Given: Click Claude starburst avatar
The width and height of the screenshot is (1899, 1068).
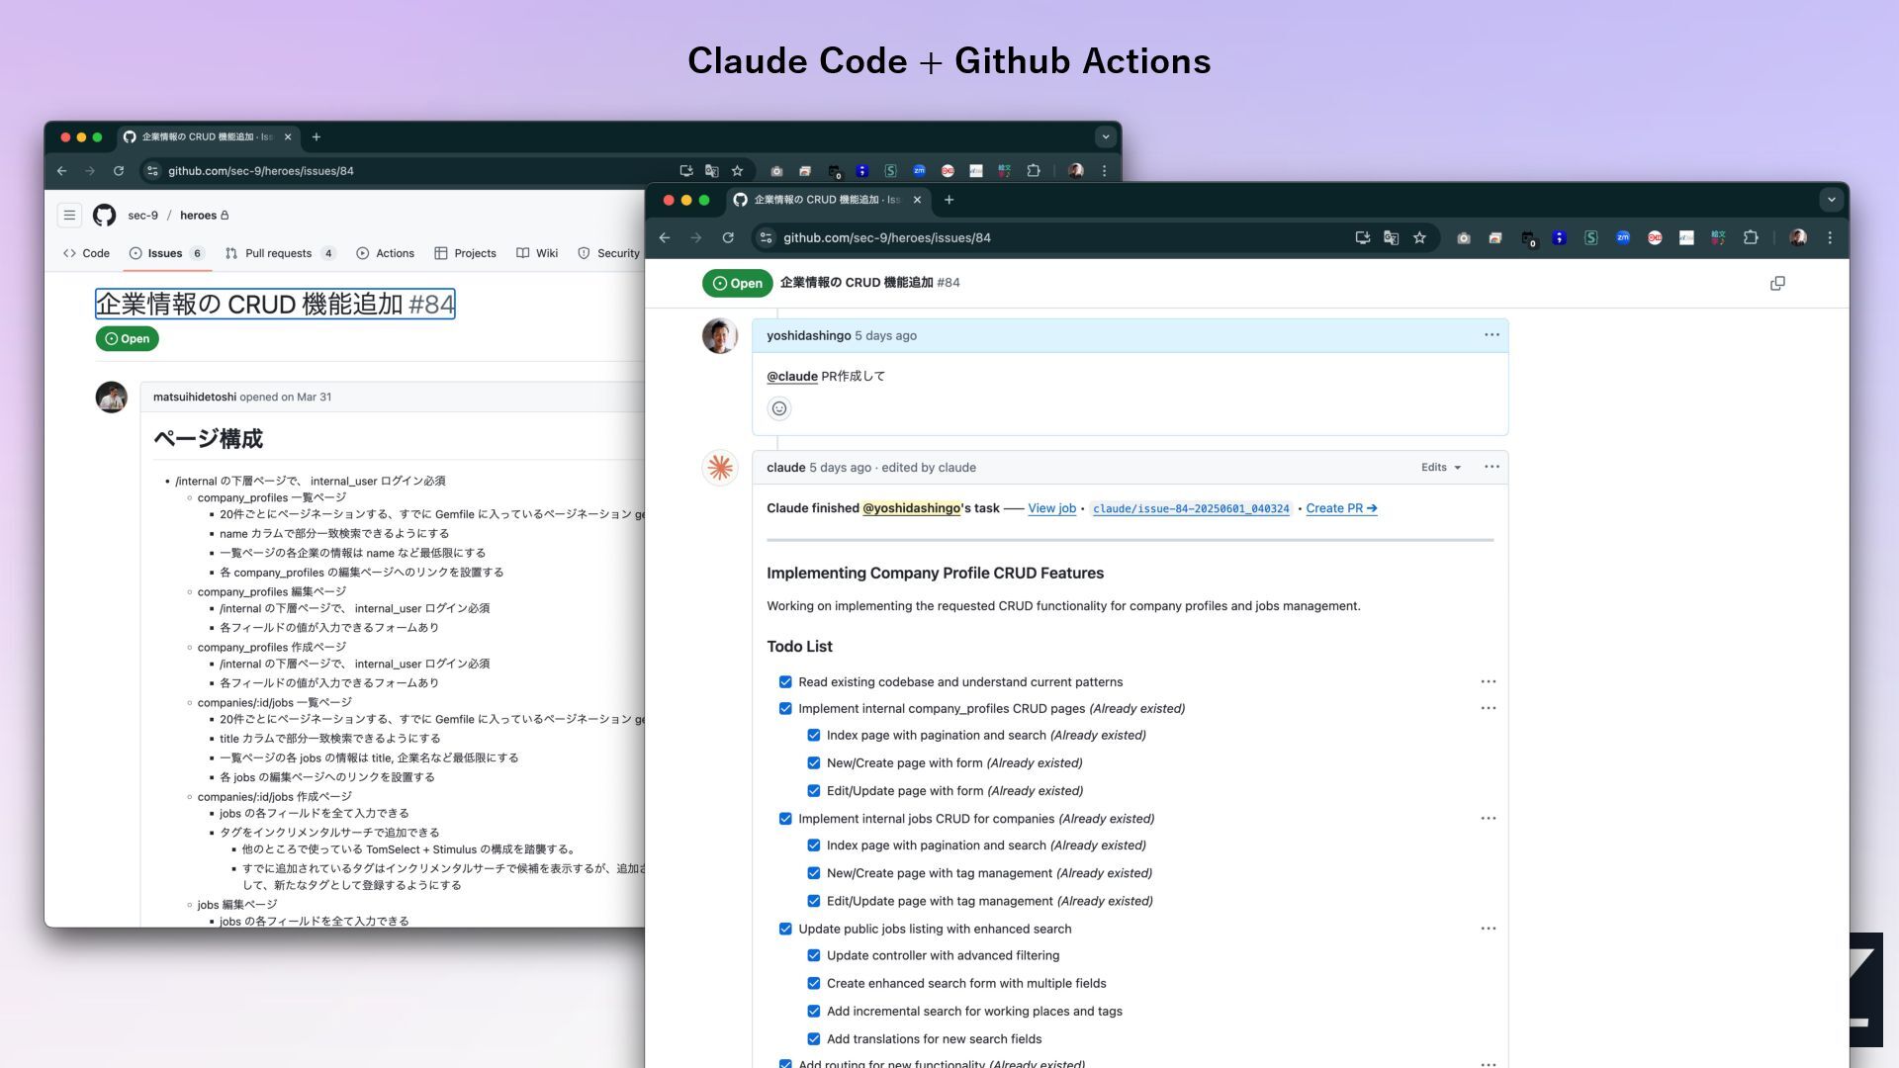Looking at the screenshot, I should click(720, 468).
